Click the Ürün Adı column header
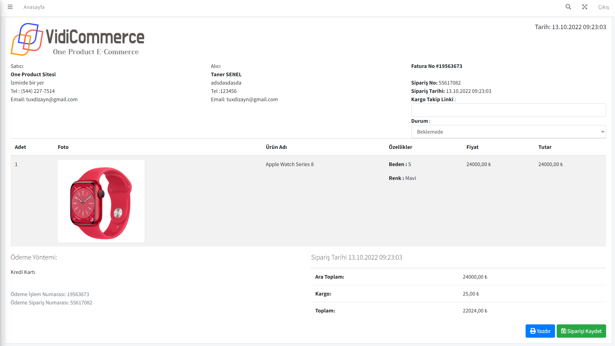Viewport: 615px width, 346px height. pos(276,147)
